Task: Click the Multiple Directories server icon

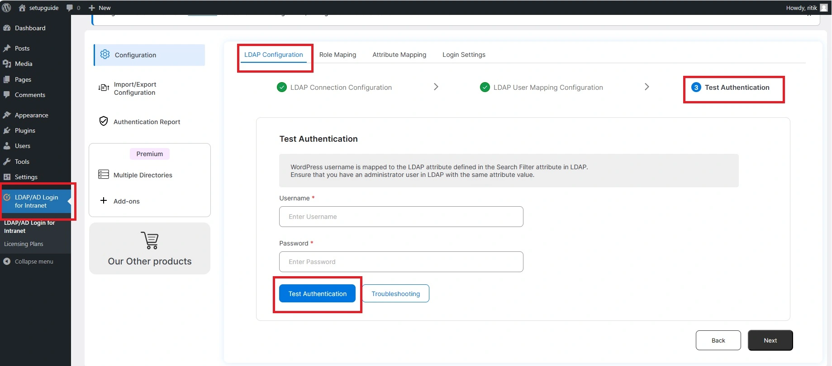Action: pyautogui.click(x=104, y=174)
